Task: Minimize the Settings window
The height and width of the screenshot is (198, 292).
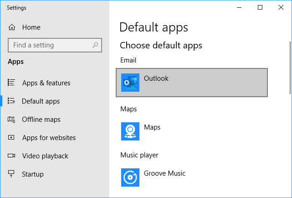Action: (x=239, y=7)
